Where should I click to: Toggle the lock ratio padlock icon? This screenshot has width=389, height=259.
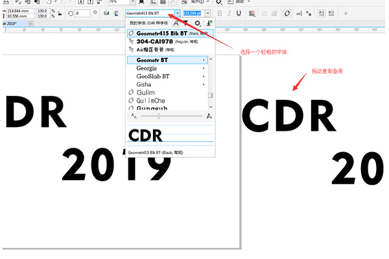(60, 14)
